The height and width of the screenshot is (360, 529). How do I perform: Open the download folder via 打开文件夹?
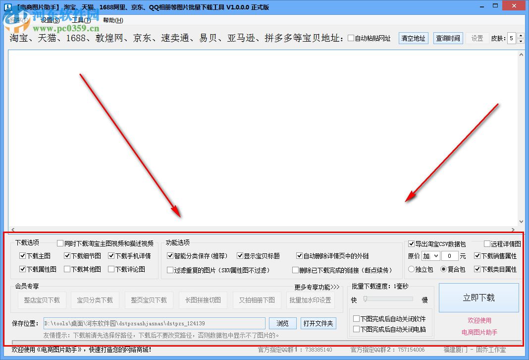[318, 323]
